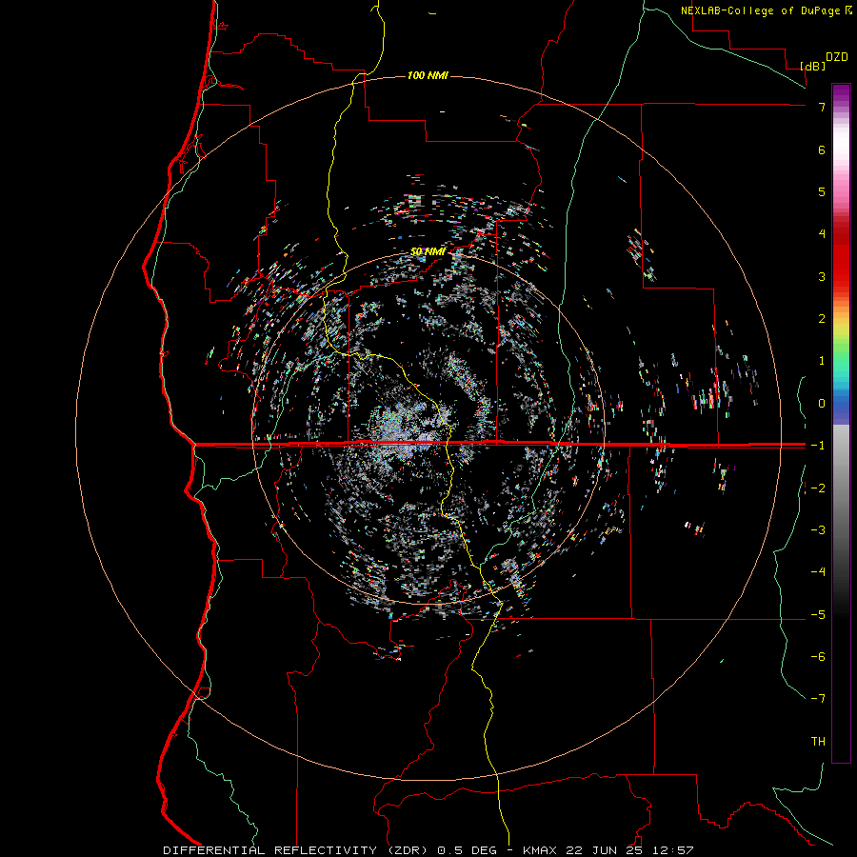Screen dimensions: 857x857
Task: Click the 7 value on color scale
Action: (x=822, y=107)
